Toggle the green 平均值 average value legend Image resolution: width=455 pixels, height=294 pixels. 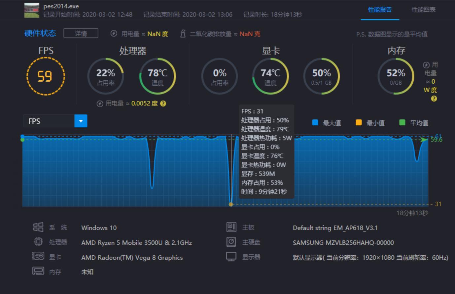pyautogui.click(x=402, y=123)
